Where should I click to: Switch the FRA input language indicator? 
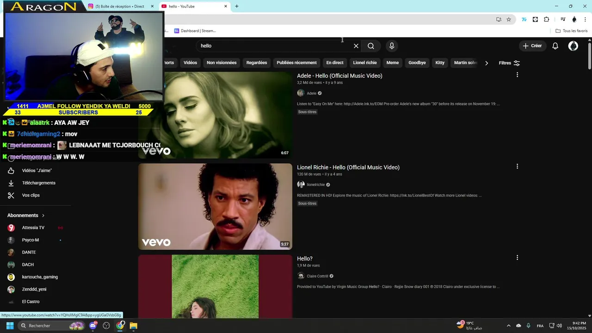(540, 326)
